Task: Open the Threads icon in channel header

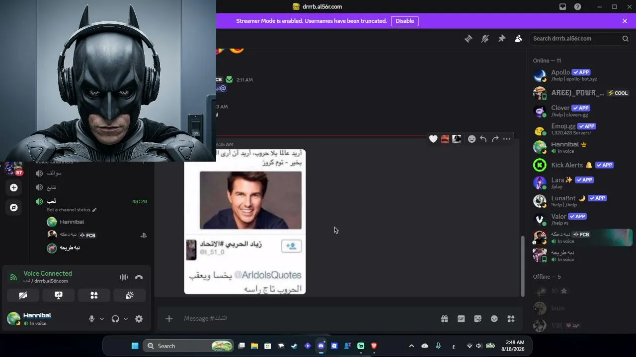Action: click(x=468, y=39)
